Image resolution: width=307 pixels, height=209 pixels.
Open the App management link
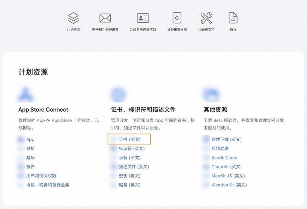pos(30,139)
